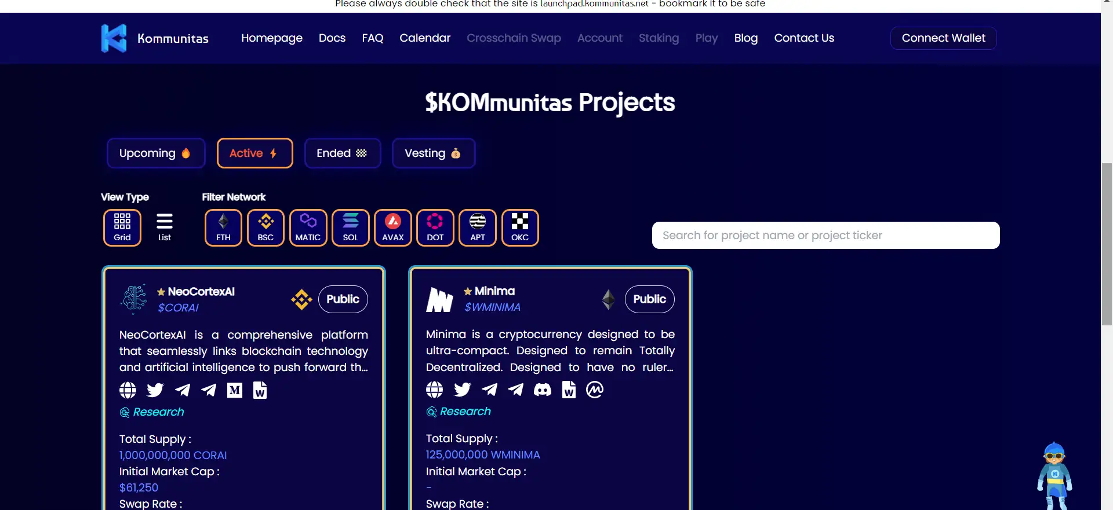Viewport: 1113px width, 510px height.
Task: Open NeoCortexAI's website globe icon
Action: click(x=128, y=390)
